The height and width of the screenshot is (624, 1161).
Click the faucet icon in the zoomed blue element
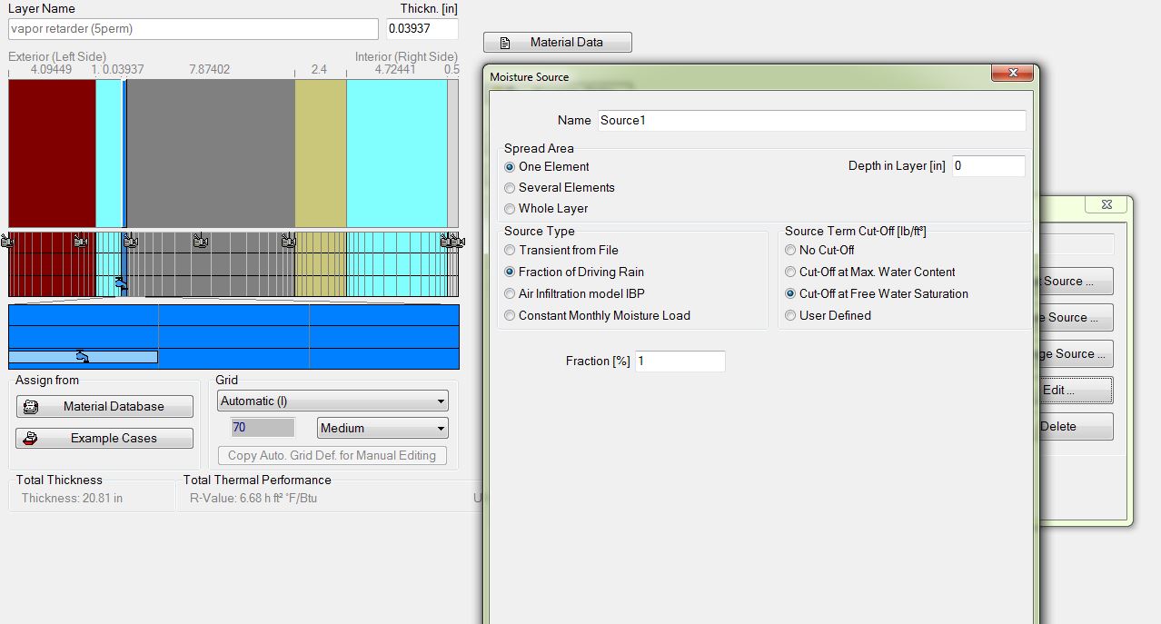83,356
